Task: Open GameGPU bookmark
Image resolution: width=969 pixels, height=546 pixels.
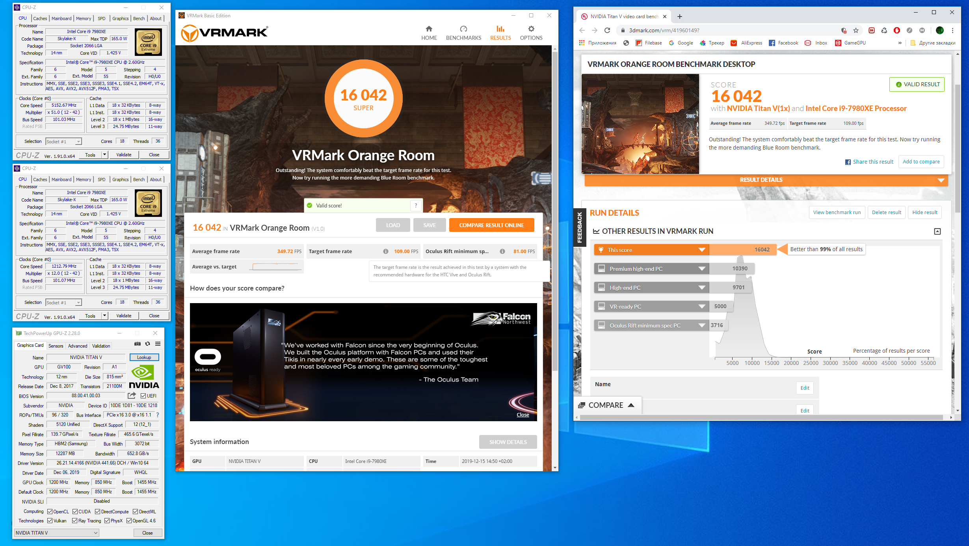Action: pos(850,43)
